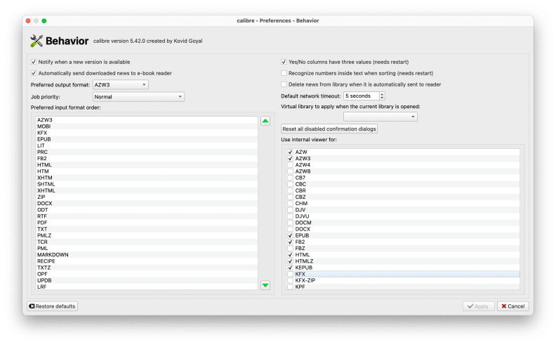Screen dimensions: 556x345
Task: Move selected format up with green arrow
Action: [265, 121]
